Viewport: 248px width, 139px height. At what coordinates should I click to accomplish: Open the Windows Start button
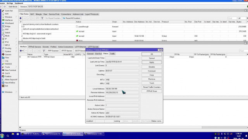[x=2, y=136]
